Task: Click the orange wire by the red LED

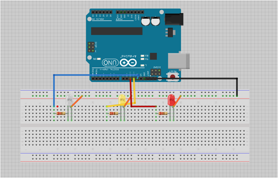Action: click(178, 100)
